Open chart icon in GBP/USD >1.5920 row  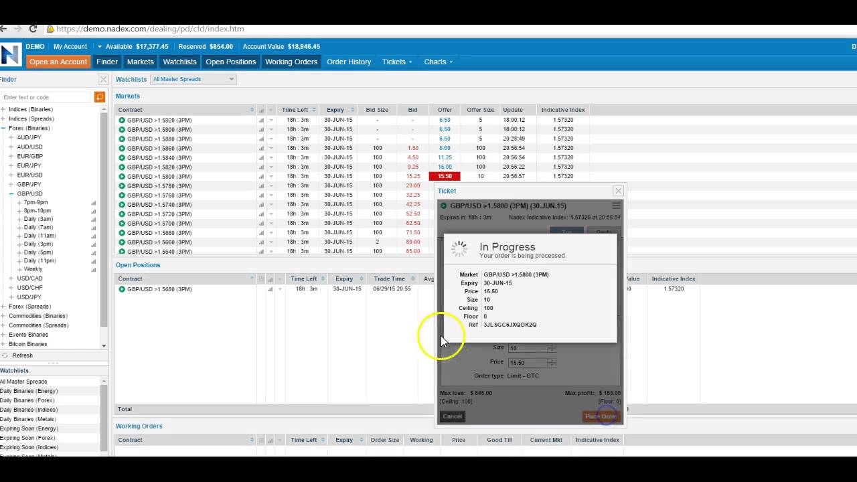click(x=261, y=120)
